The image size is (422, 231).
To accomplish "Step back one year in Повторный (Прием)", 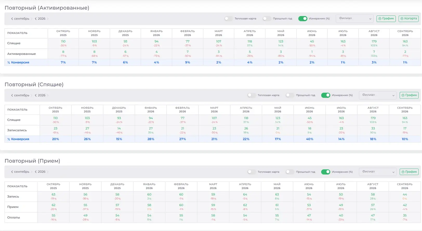I will [x=36, y=172].
